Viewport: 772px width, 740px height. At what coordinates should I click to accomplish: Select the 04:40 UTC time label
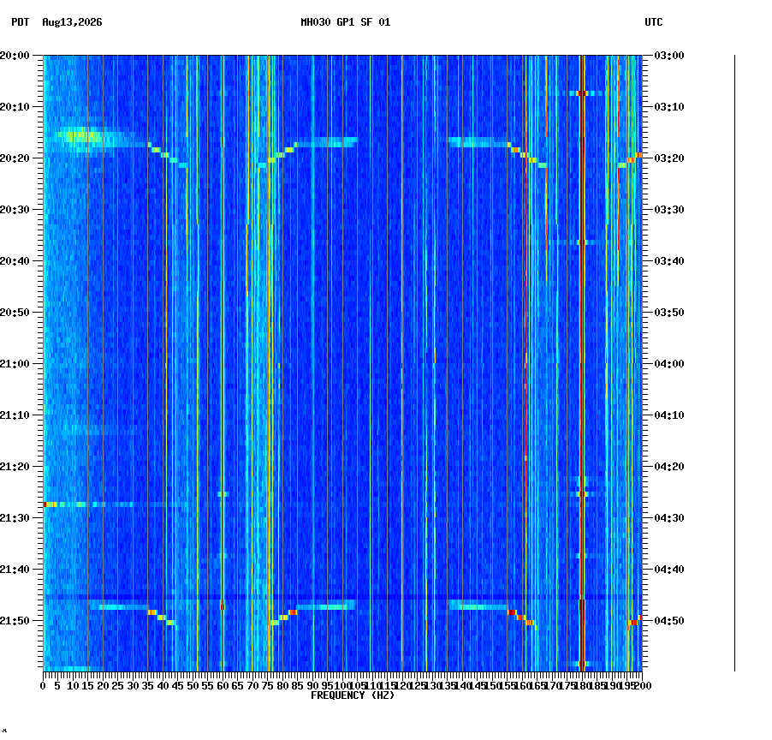click(669, 570)
